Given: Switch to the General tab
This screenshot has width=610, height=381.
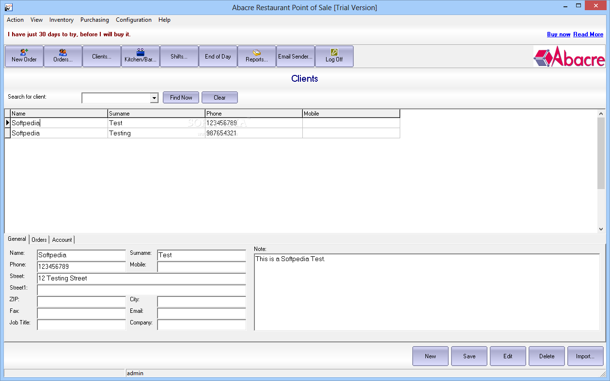Looking at the screenshot, I should [17, 239].
